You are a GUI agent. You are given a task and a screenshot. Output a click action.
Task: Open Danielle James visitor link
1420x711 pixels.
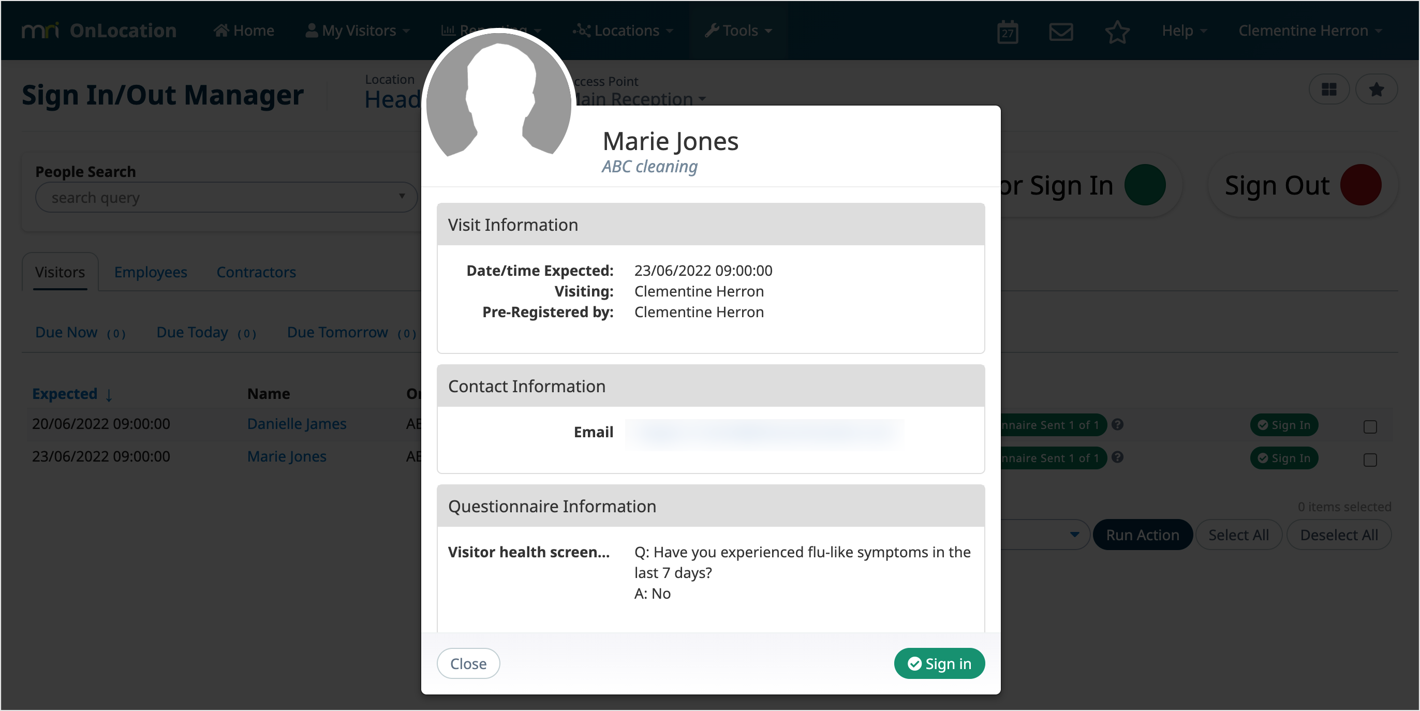[297, 423]
